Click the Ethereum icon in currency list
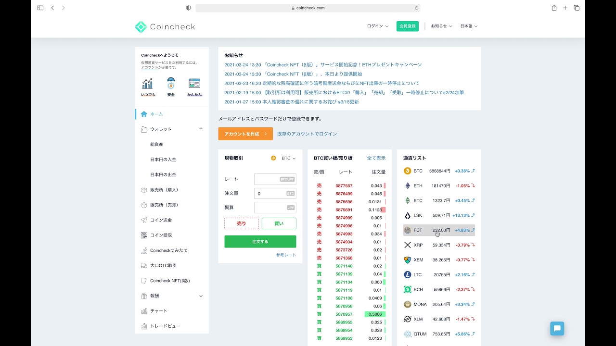616x346 pixels. point(408,186)
